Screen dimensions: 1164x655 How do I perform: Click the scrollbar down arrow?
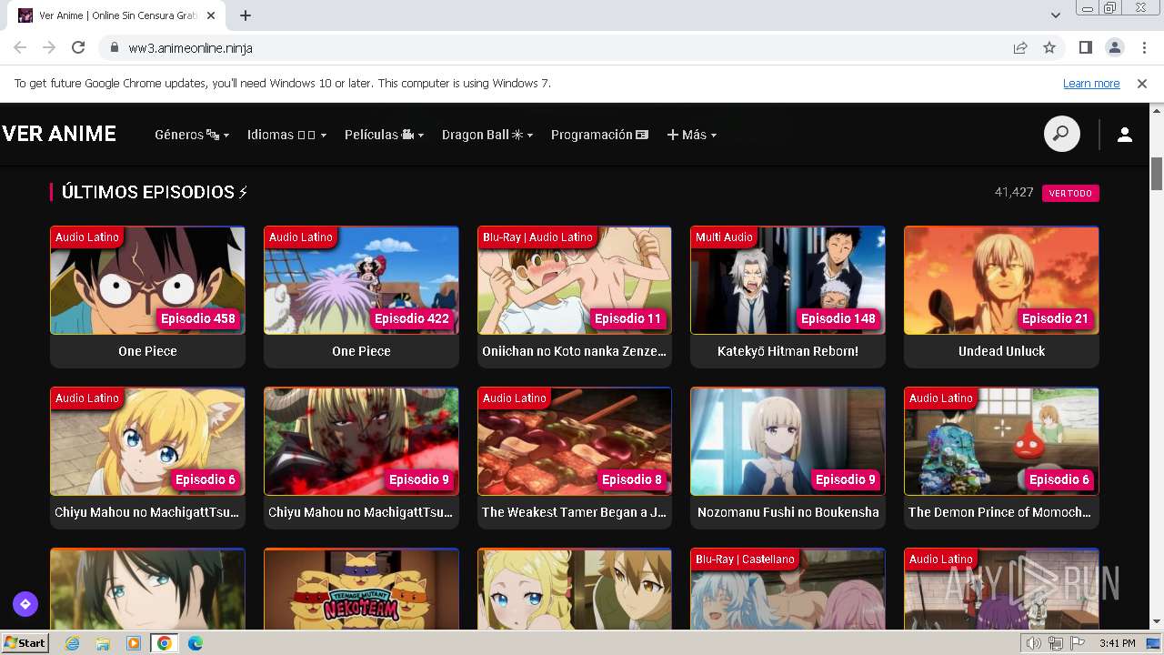click(x=1157, y=622)
